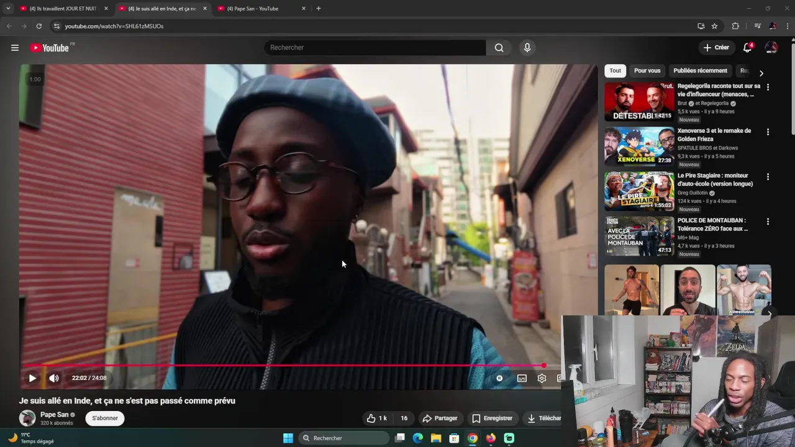Open Chrome profile avatar in toolbar
The width and height of the screenshot is (795, 447).
[772, 26]
